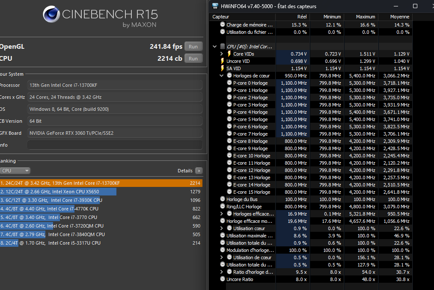Select the i7-3840QM ranking row
The height and width of the screenshot is (290, 434).
(101, 234)
